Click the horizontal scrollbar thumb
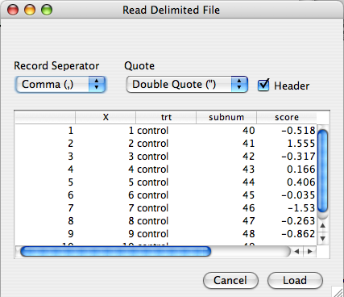This screenshot has width=344, height=297. tap(115, 252)
